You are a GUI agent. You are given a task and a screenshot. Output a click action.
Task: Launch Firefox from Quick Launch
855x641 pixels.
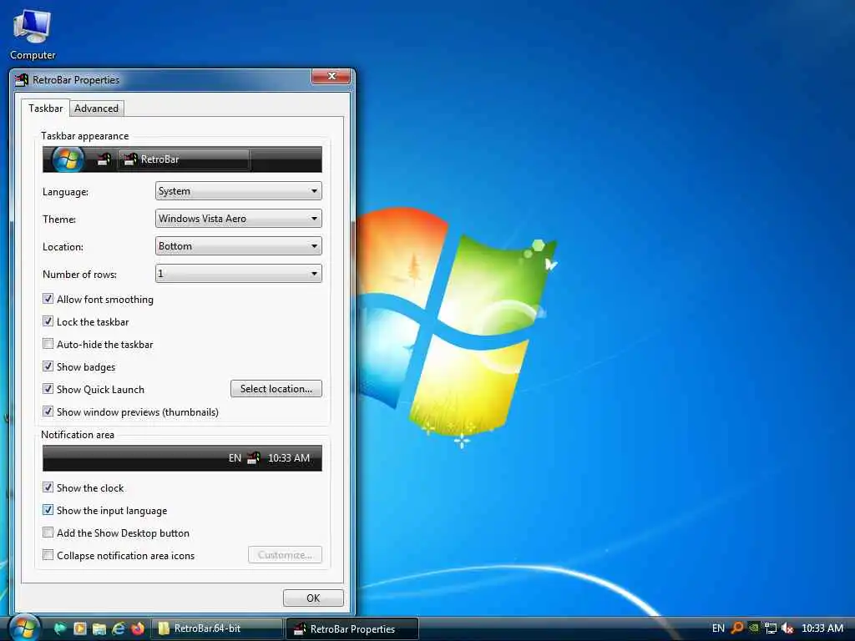[x=138, y=629]
